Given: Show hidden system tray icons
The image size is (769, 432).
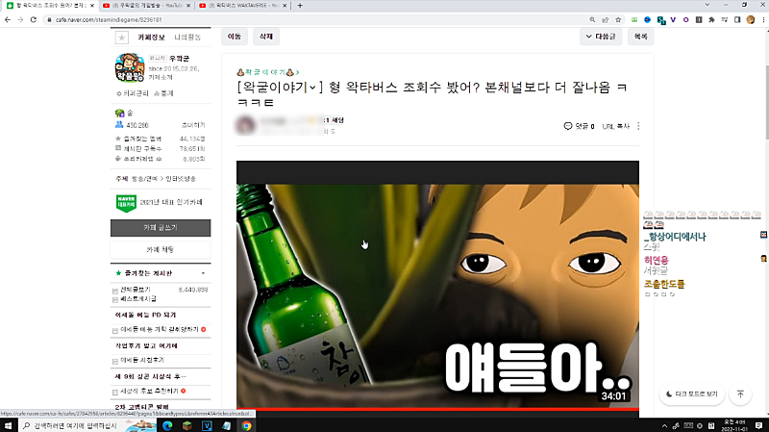Looking at the screenshot, I should (664, 425).
